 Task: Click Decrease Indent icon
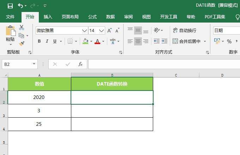point(157,41)
